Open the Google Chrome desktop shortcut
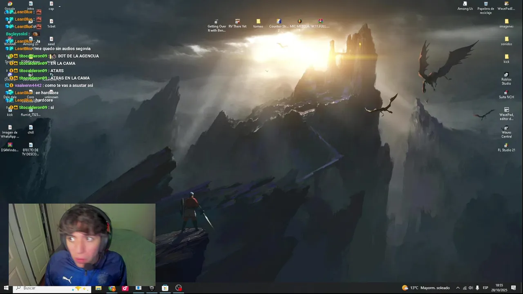Image resolution: width=523 pixels, height=294 pixels. pyautogui.click(x=10, y=6)
